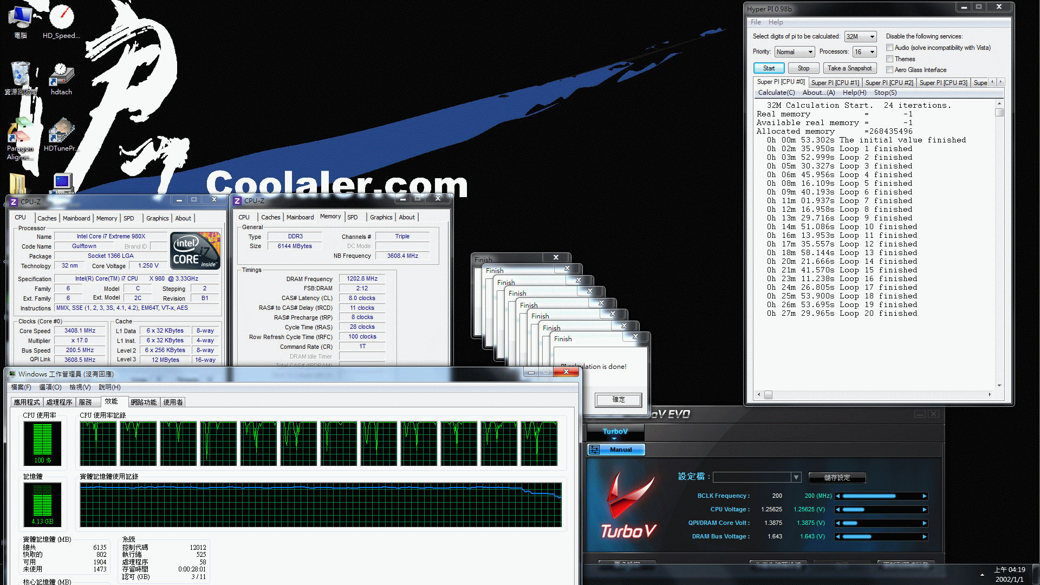Click the Hyper PI tab strip left arrow

pos(992,82)
